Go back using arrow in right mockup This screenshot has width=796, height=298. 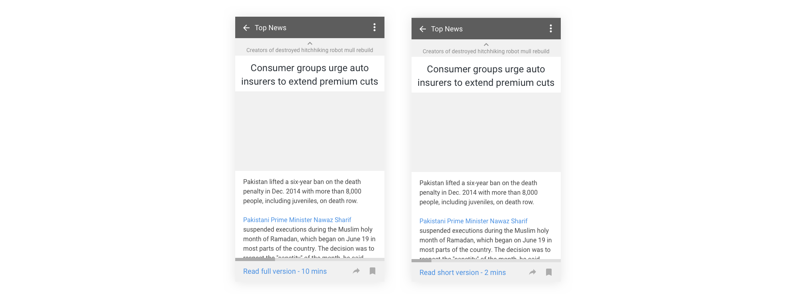tap(423, 29)
